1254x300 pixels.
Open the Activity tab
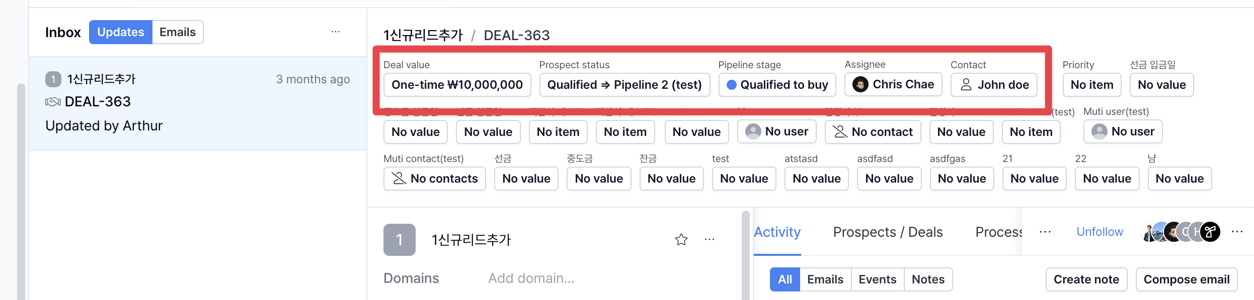click(x=776, y=232)
